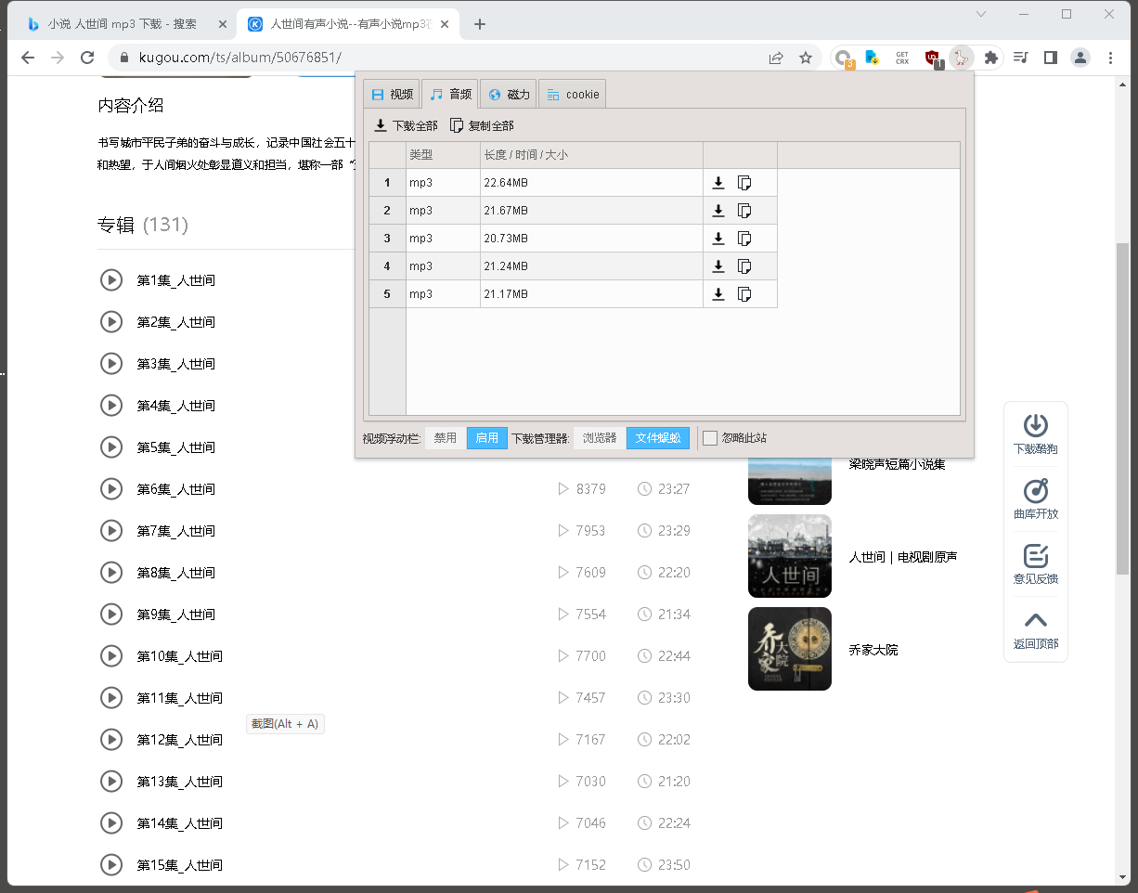Close the 人世间有声小说 browser tab

pos(446,24)
